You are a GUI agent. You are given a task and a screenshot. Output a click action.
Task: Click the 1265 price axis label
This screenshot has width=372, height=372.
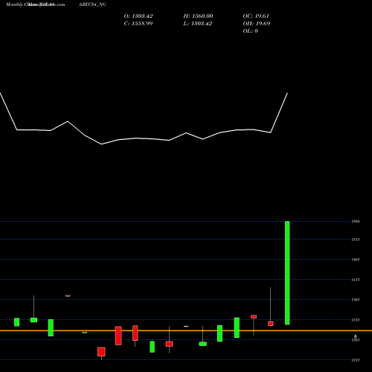point(356,340)
